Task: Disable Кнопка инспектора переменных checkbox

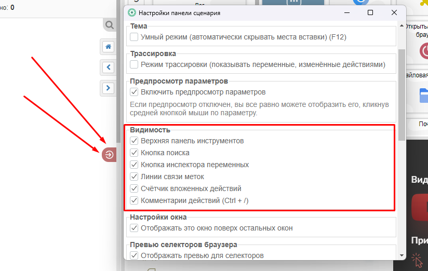Action: tap(134, 165)
